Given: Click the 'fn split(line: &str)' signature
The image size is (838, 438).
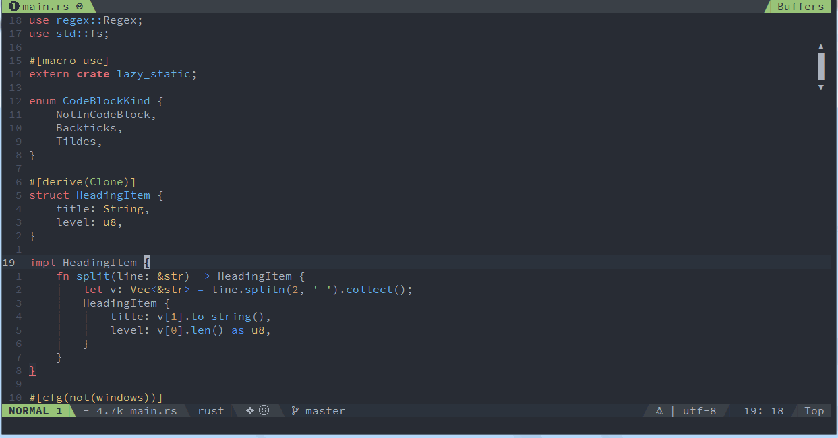Looking at the screenshot, I should pos(123,276).
